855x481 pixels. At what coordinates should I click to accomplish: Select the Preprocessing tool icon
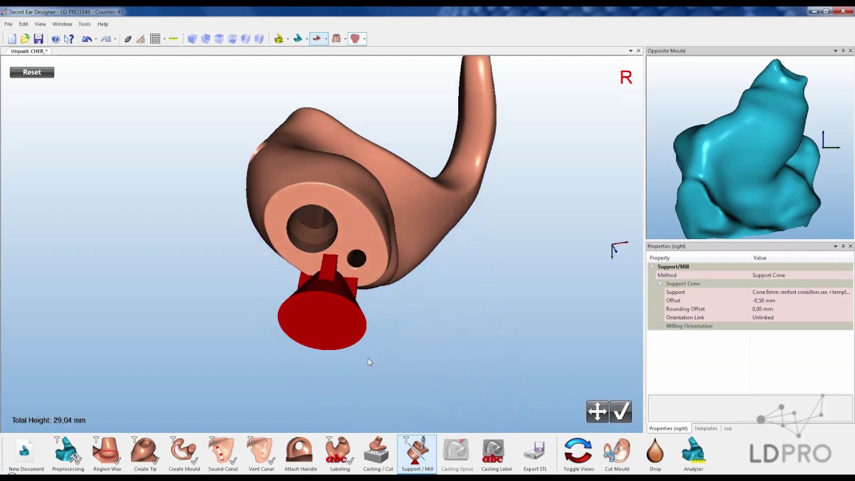click(67, 451)
